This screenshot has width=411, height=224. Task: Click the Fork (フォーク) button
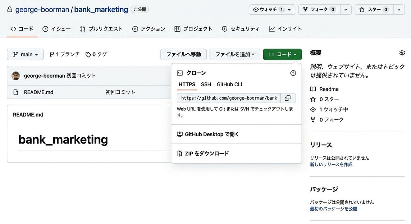coord(319,10)
